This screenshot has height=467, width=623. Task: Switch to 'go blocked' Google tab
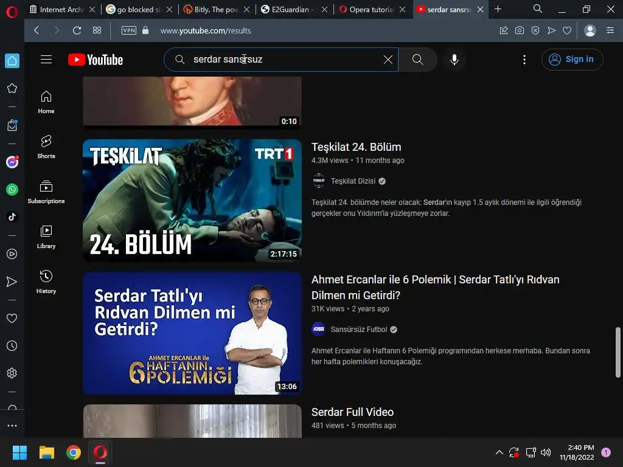pos(134,10)
